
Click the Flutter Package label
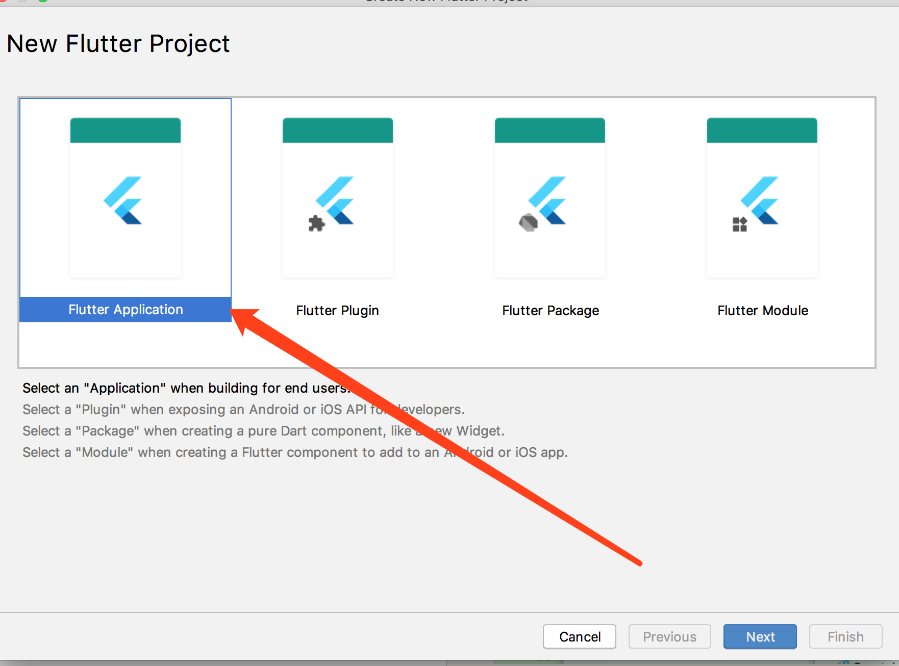click(x=551, y=311)
